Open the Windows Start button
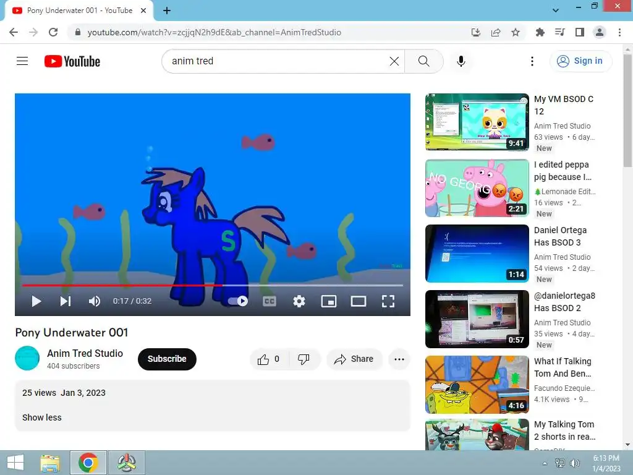This screenshot has width=633, height=475. click(x=15, y=463)
